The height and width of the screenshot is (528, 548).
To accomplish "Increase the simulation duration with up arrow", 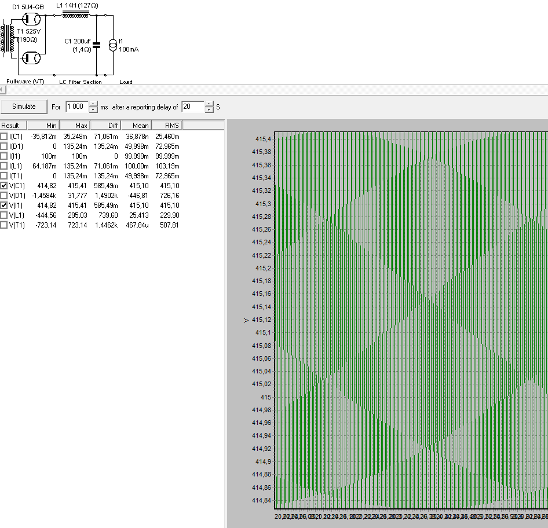I will point(93,104).
